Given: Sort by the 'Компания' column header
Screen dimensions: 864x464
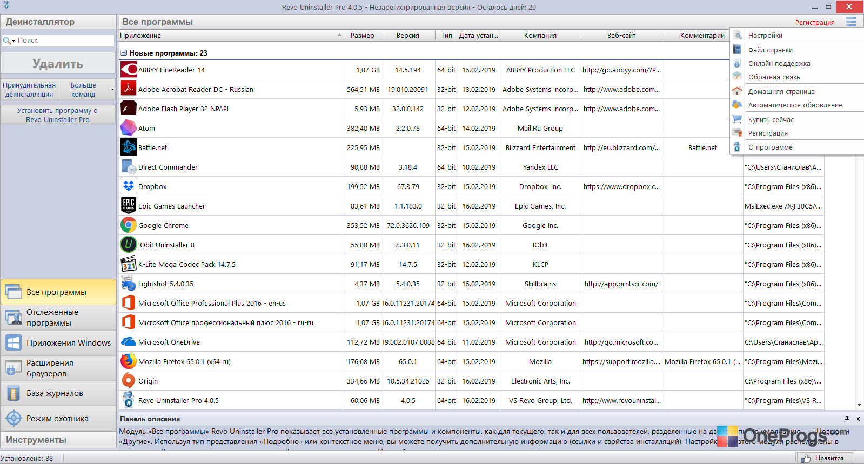Looking at the screenshot, I should (x=540, y=36).
